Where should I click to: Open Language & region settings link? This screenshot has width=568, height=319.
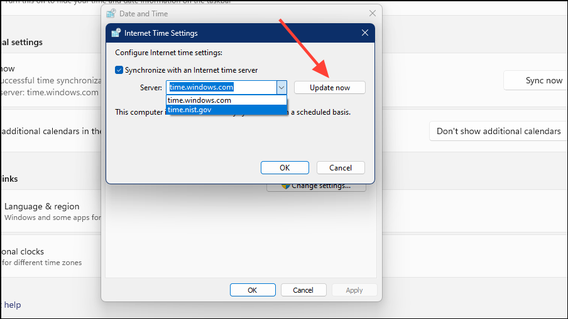[x=51, y=211]
